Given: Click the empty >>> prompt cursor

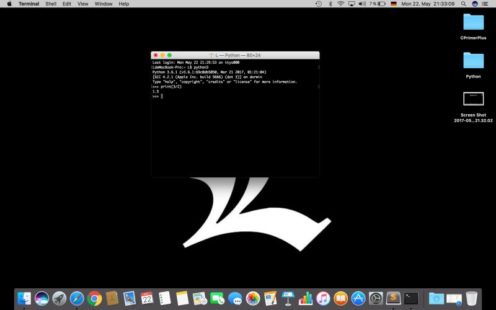Looking at the screenshot, I should (162, 96).
